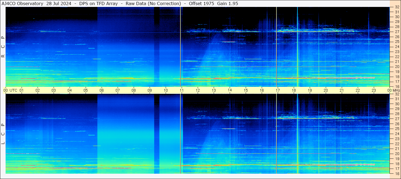This screenshot has width=401, height=179.
Task: Click the 23 hour time label
Action: point(374,90)
